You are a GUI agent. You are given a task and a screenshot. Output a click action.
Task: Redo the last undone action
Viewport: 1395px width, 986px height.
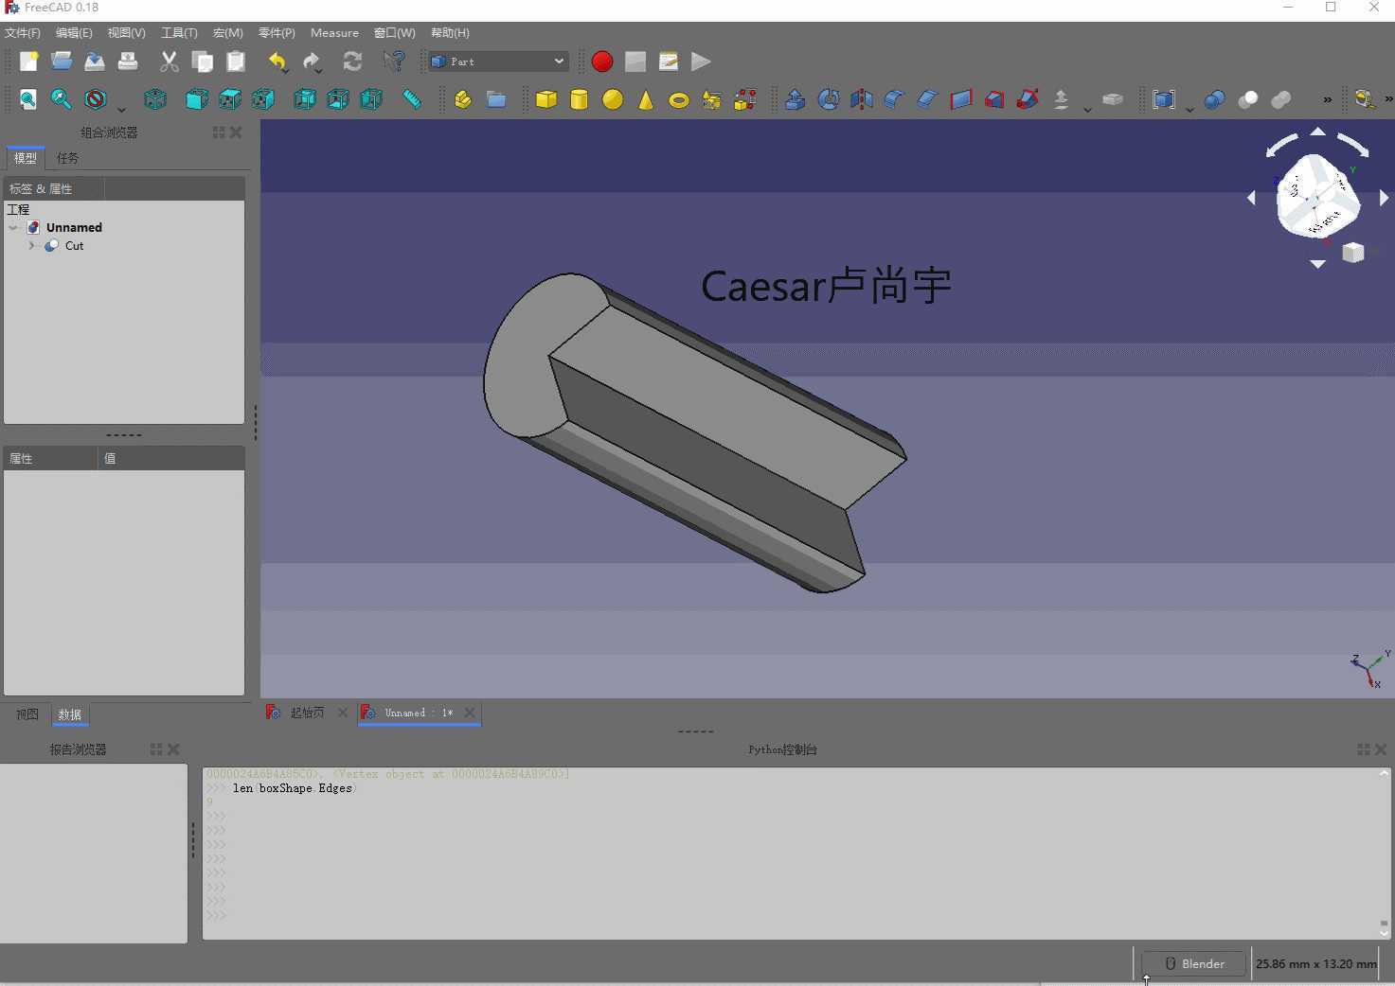click(x=312, y=62)
